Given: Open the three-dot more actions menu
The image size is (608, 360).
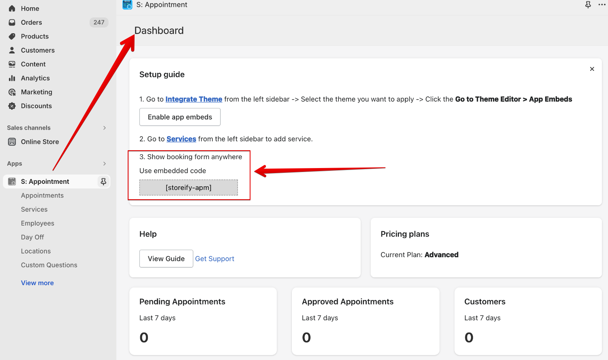Looking at the screenshot, I should pyautogui.click(x=602, y=5).
